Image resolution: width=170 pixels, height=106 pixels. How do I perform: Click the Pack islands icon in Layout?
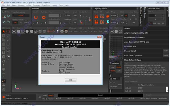point(96,16)
